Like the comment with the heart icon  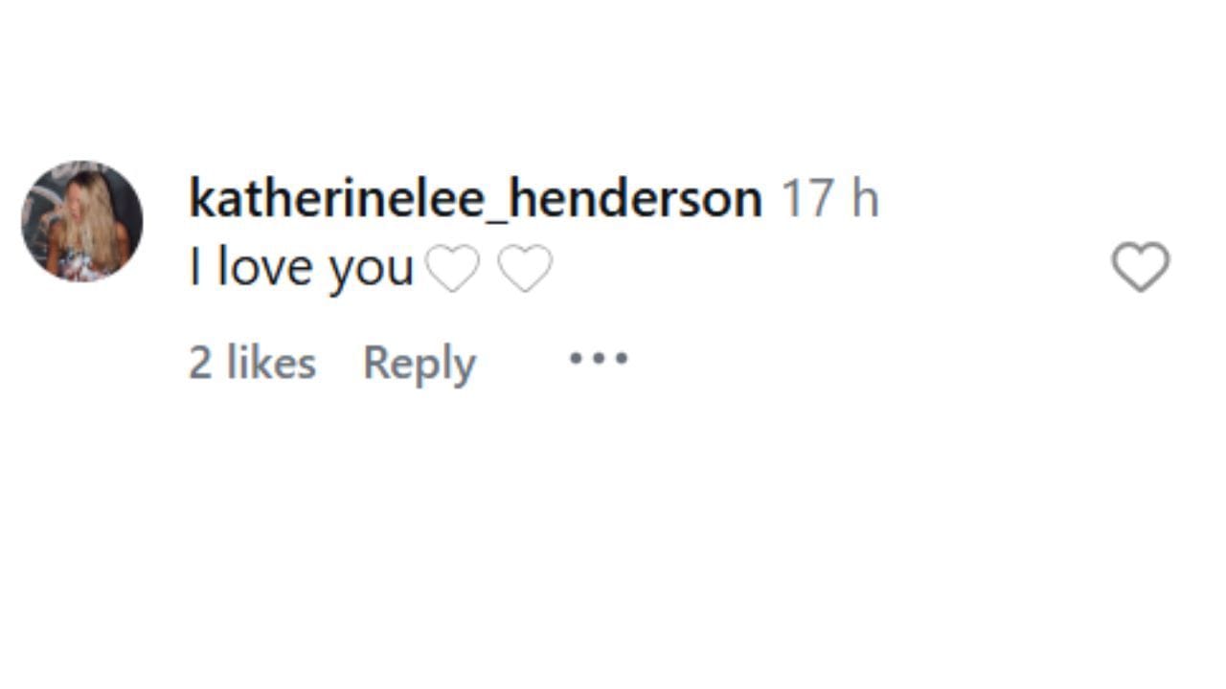[x=1140, y=266]
